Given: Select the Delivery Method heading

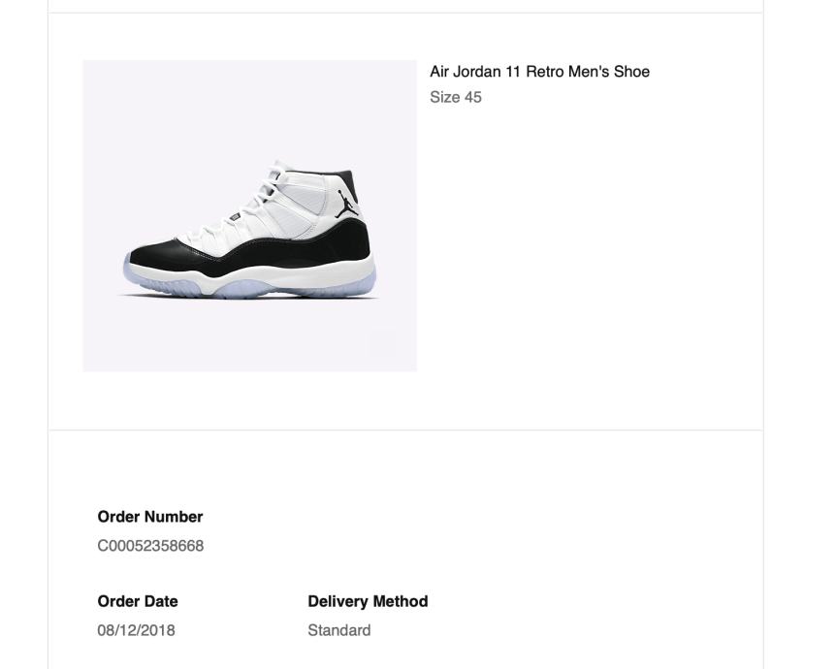Looking at the screenshot, I should coord(368,601).
